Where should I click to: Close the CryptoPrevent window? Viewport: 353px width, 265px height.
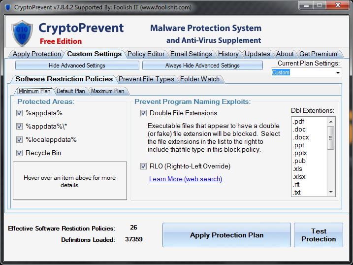pyautogui.click(x=338, y=5)
